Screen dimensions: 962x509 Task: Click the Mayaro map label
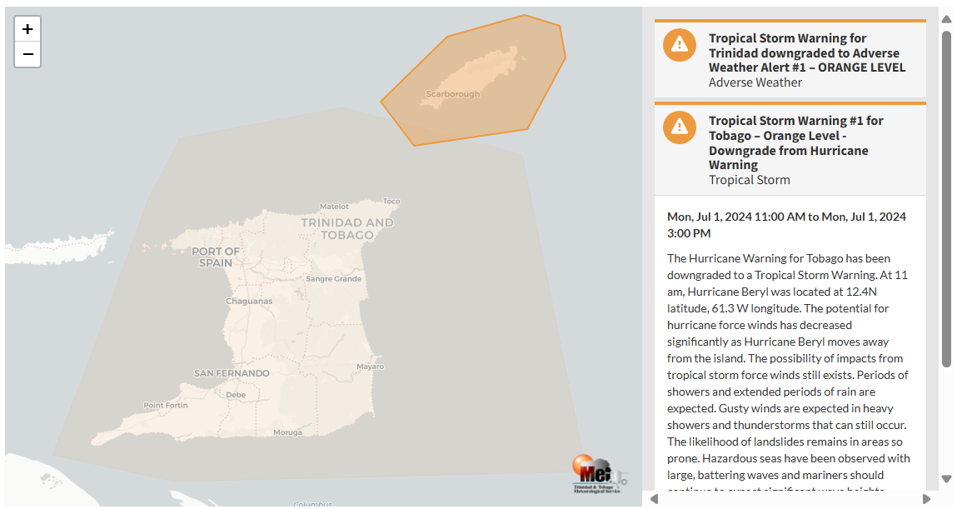(370, 367)
